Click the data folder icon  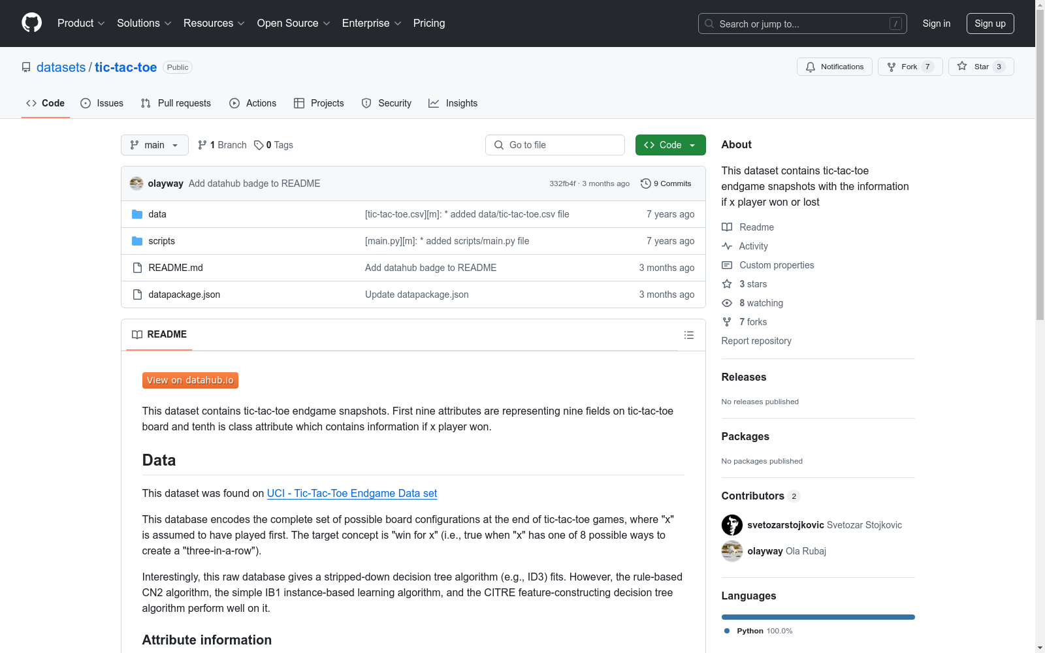[x=137, y=214]
